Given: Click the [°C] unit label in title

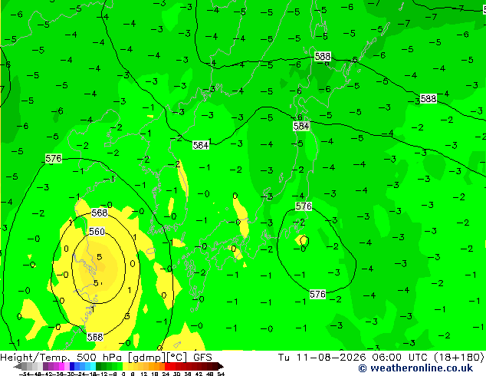Looking at the screenshot, I should coord(176,358).
